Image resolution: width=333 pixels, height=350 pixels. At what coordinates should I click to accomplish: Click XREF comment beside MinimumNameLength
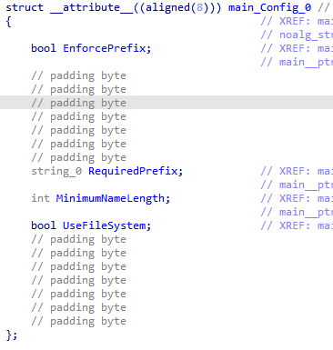click(x=297, y=198)
